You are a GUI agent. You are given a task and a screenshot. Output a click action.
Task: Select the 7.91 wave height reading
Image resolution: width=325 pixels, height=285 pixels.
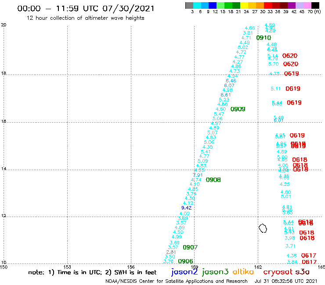[x=198, y=175]
